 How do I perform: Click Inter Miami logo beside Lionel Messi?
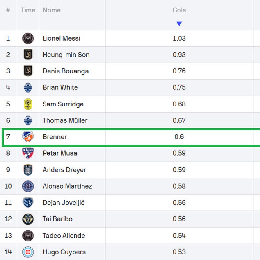(x=28, y=38)
